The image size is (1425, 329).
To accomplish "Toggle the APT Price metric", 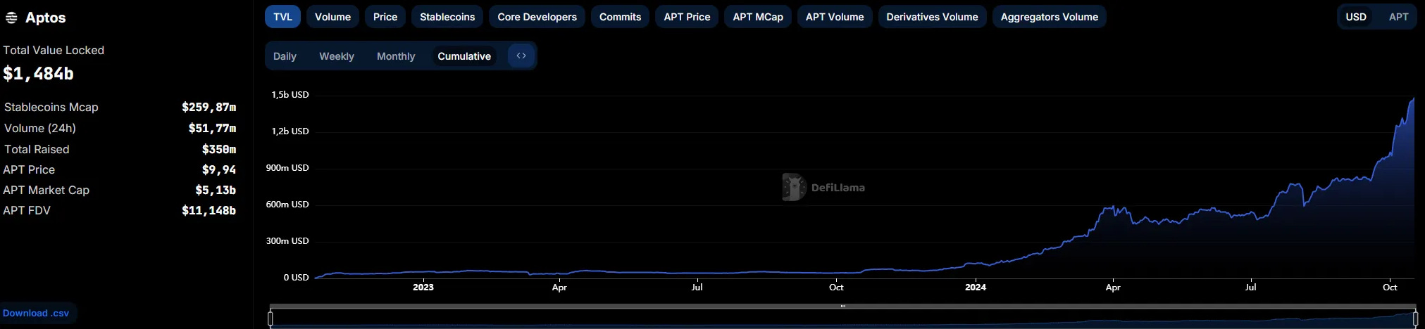I will [x=687, y=17].
